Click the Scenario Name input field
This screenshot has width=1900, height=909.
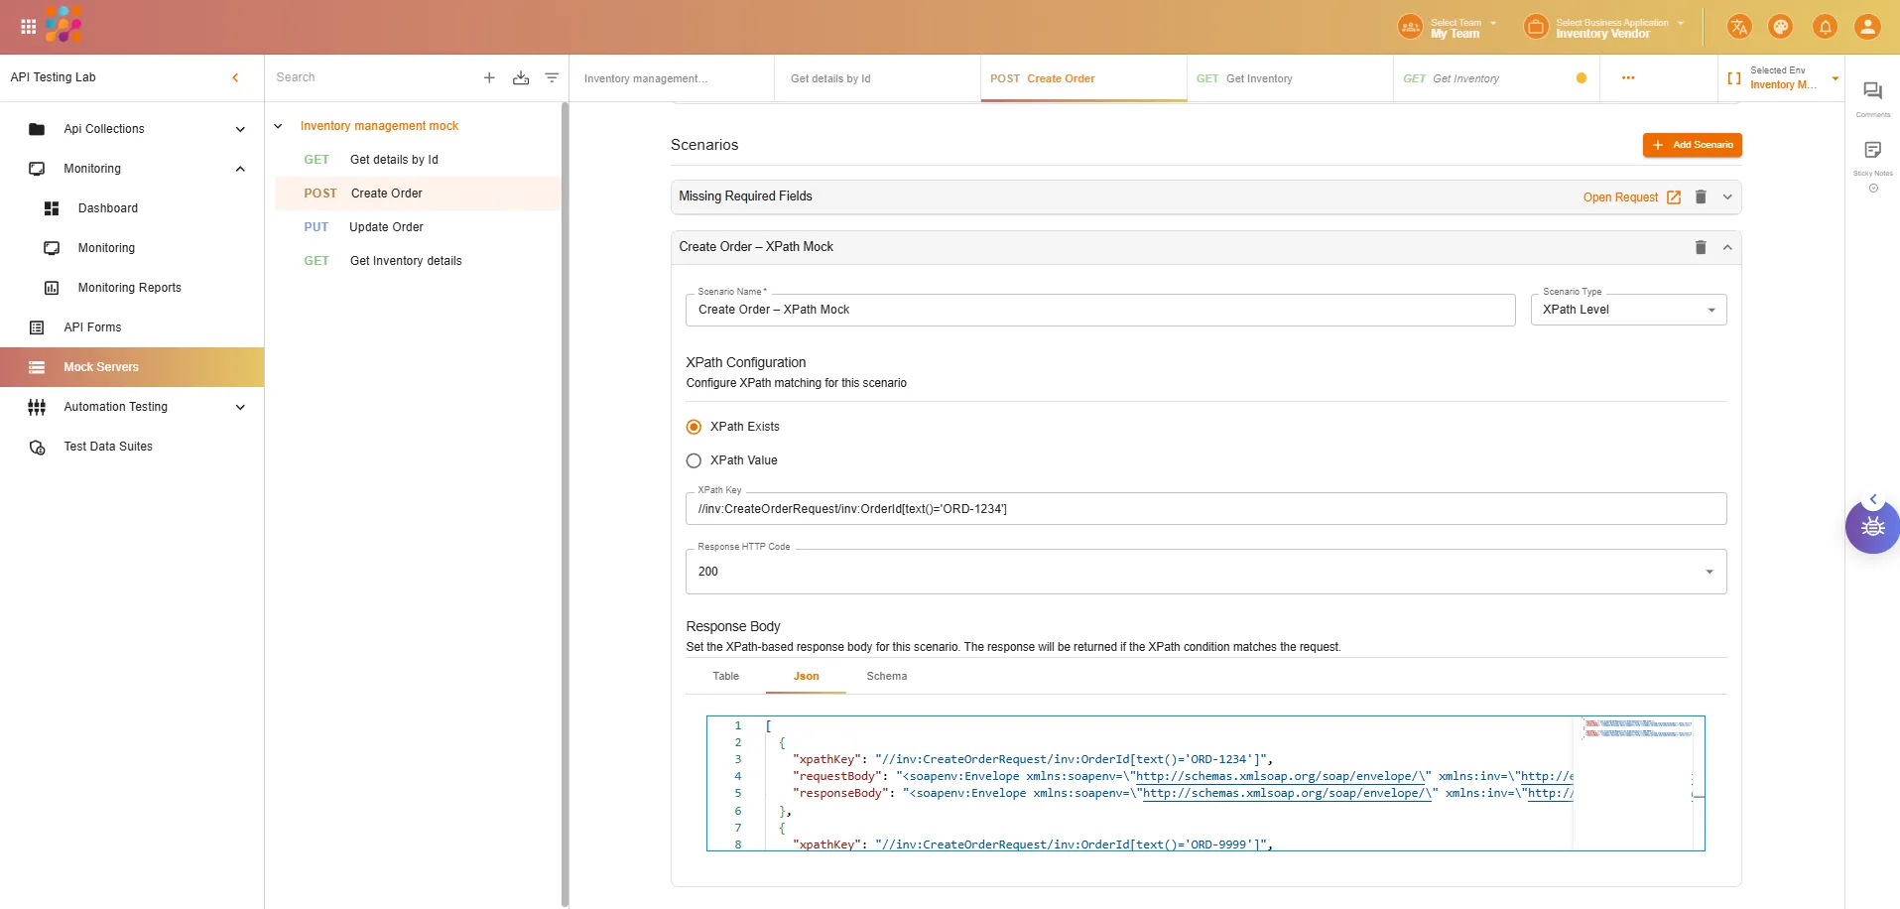[1100, 310]
